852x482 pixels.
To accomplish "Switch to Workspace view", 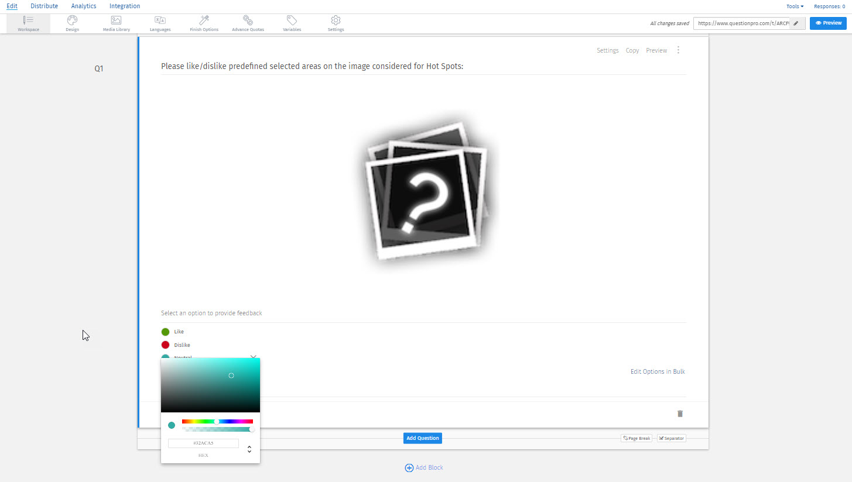I will pyautogui.click(x=28, y=23).
